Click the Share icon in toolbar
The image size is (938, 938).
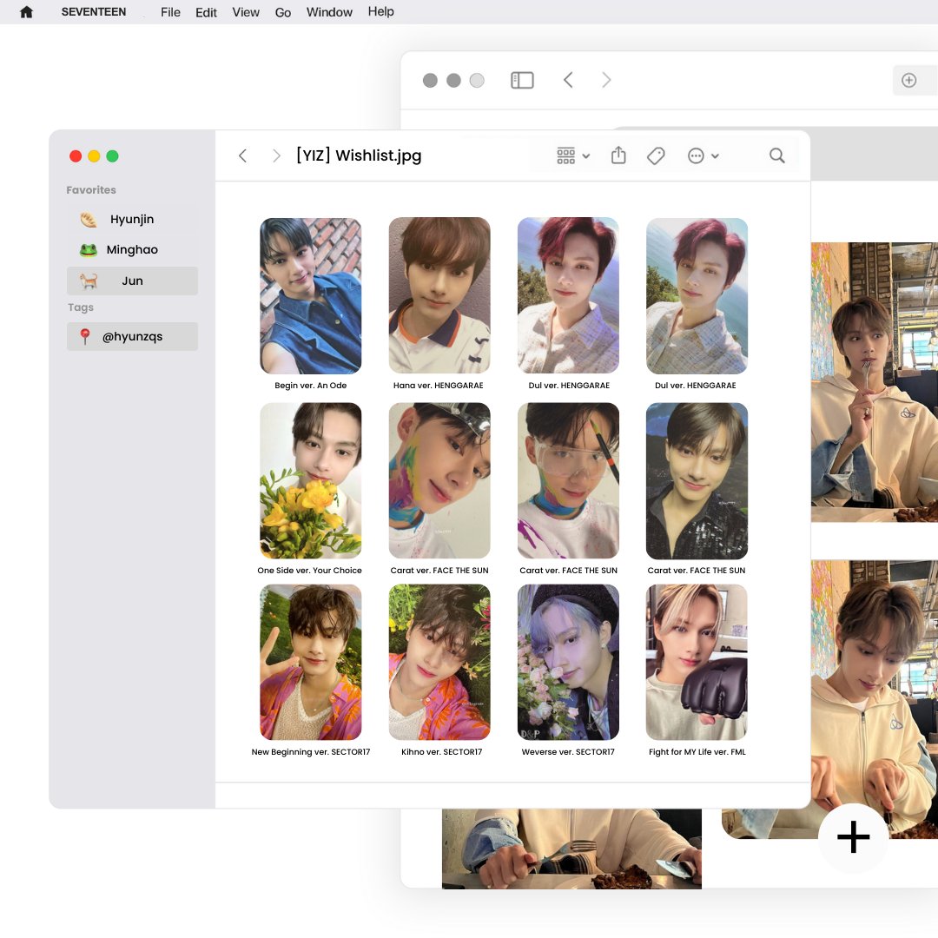coord(618,155)
